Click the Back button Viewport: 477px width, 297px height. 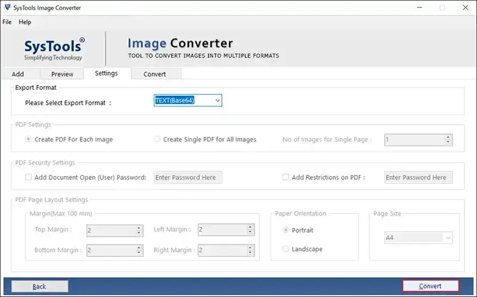(x=39, y=286)
